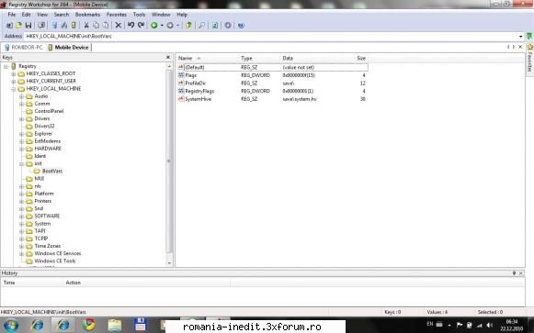The width and height of the screenshot is (534, 333).
Task: Click the Redo arrow icon
Action: click(x=141, y=25)
